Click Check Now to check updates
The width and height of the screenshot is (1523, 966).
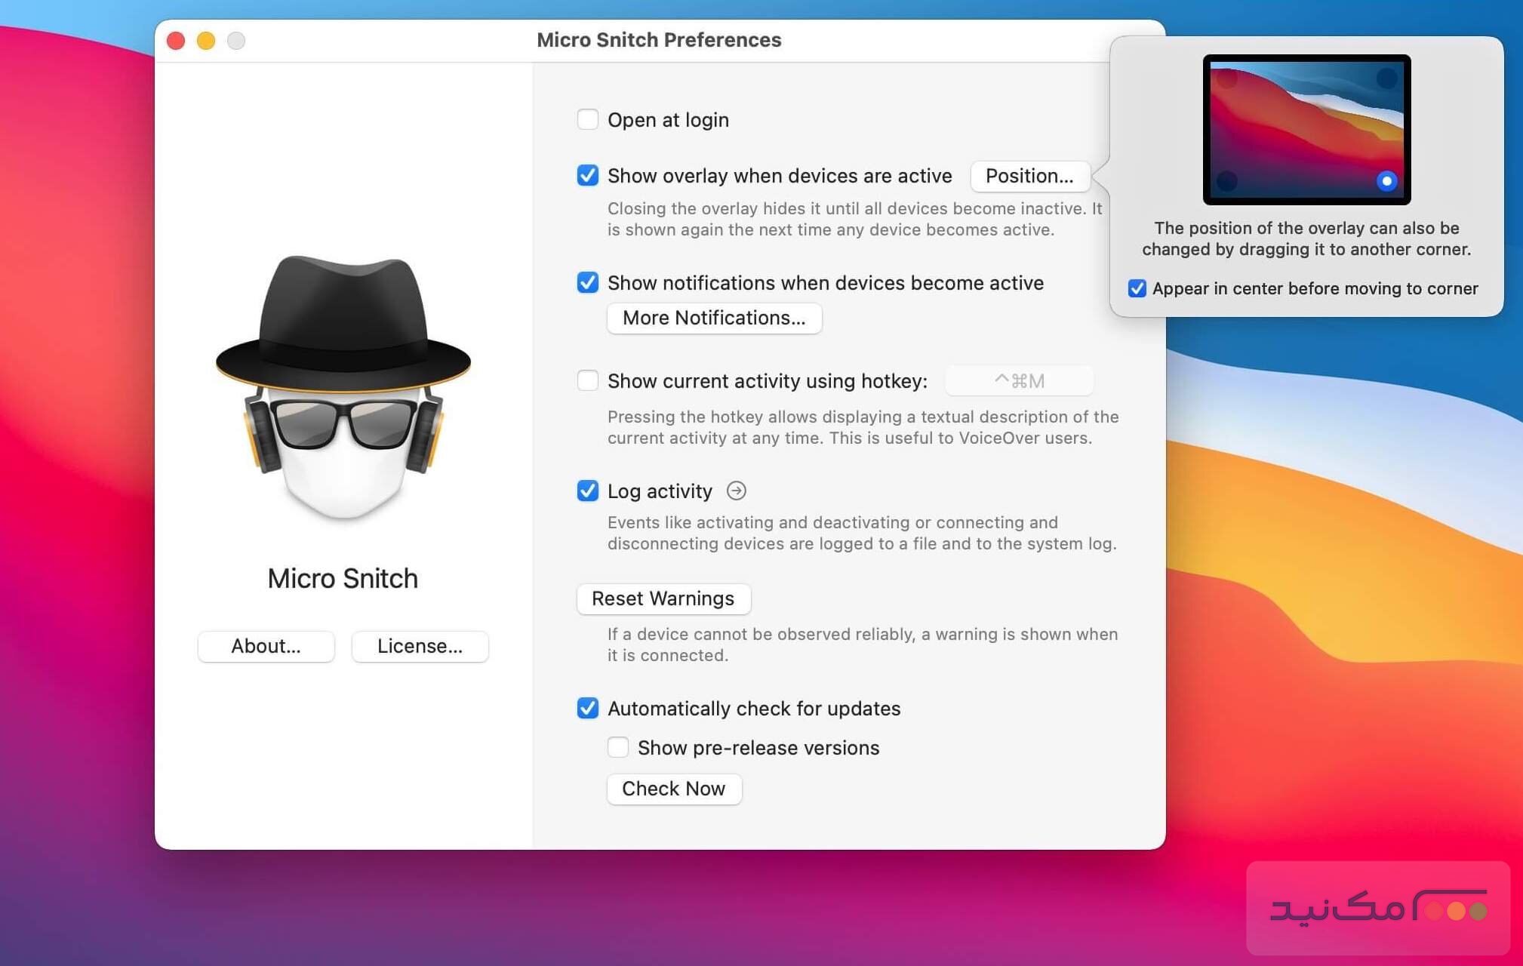click(674, 789)
